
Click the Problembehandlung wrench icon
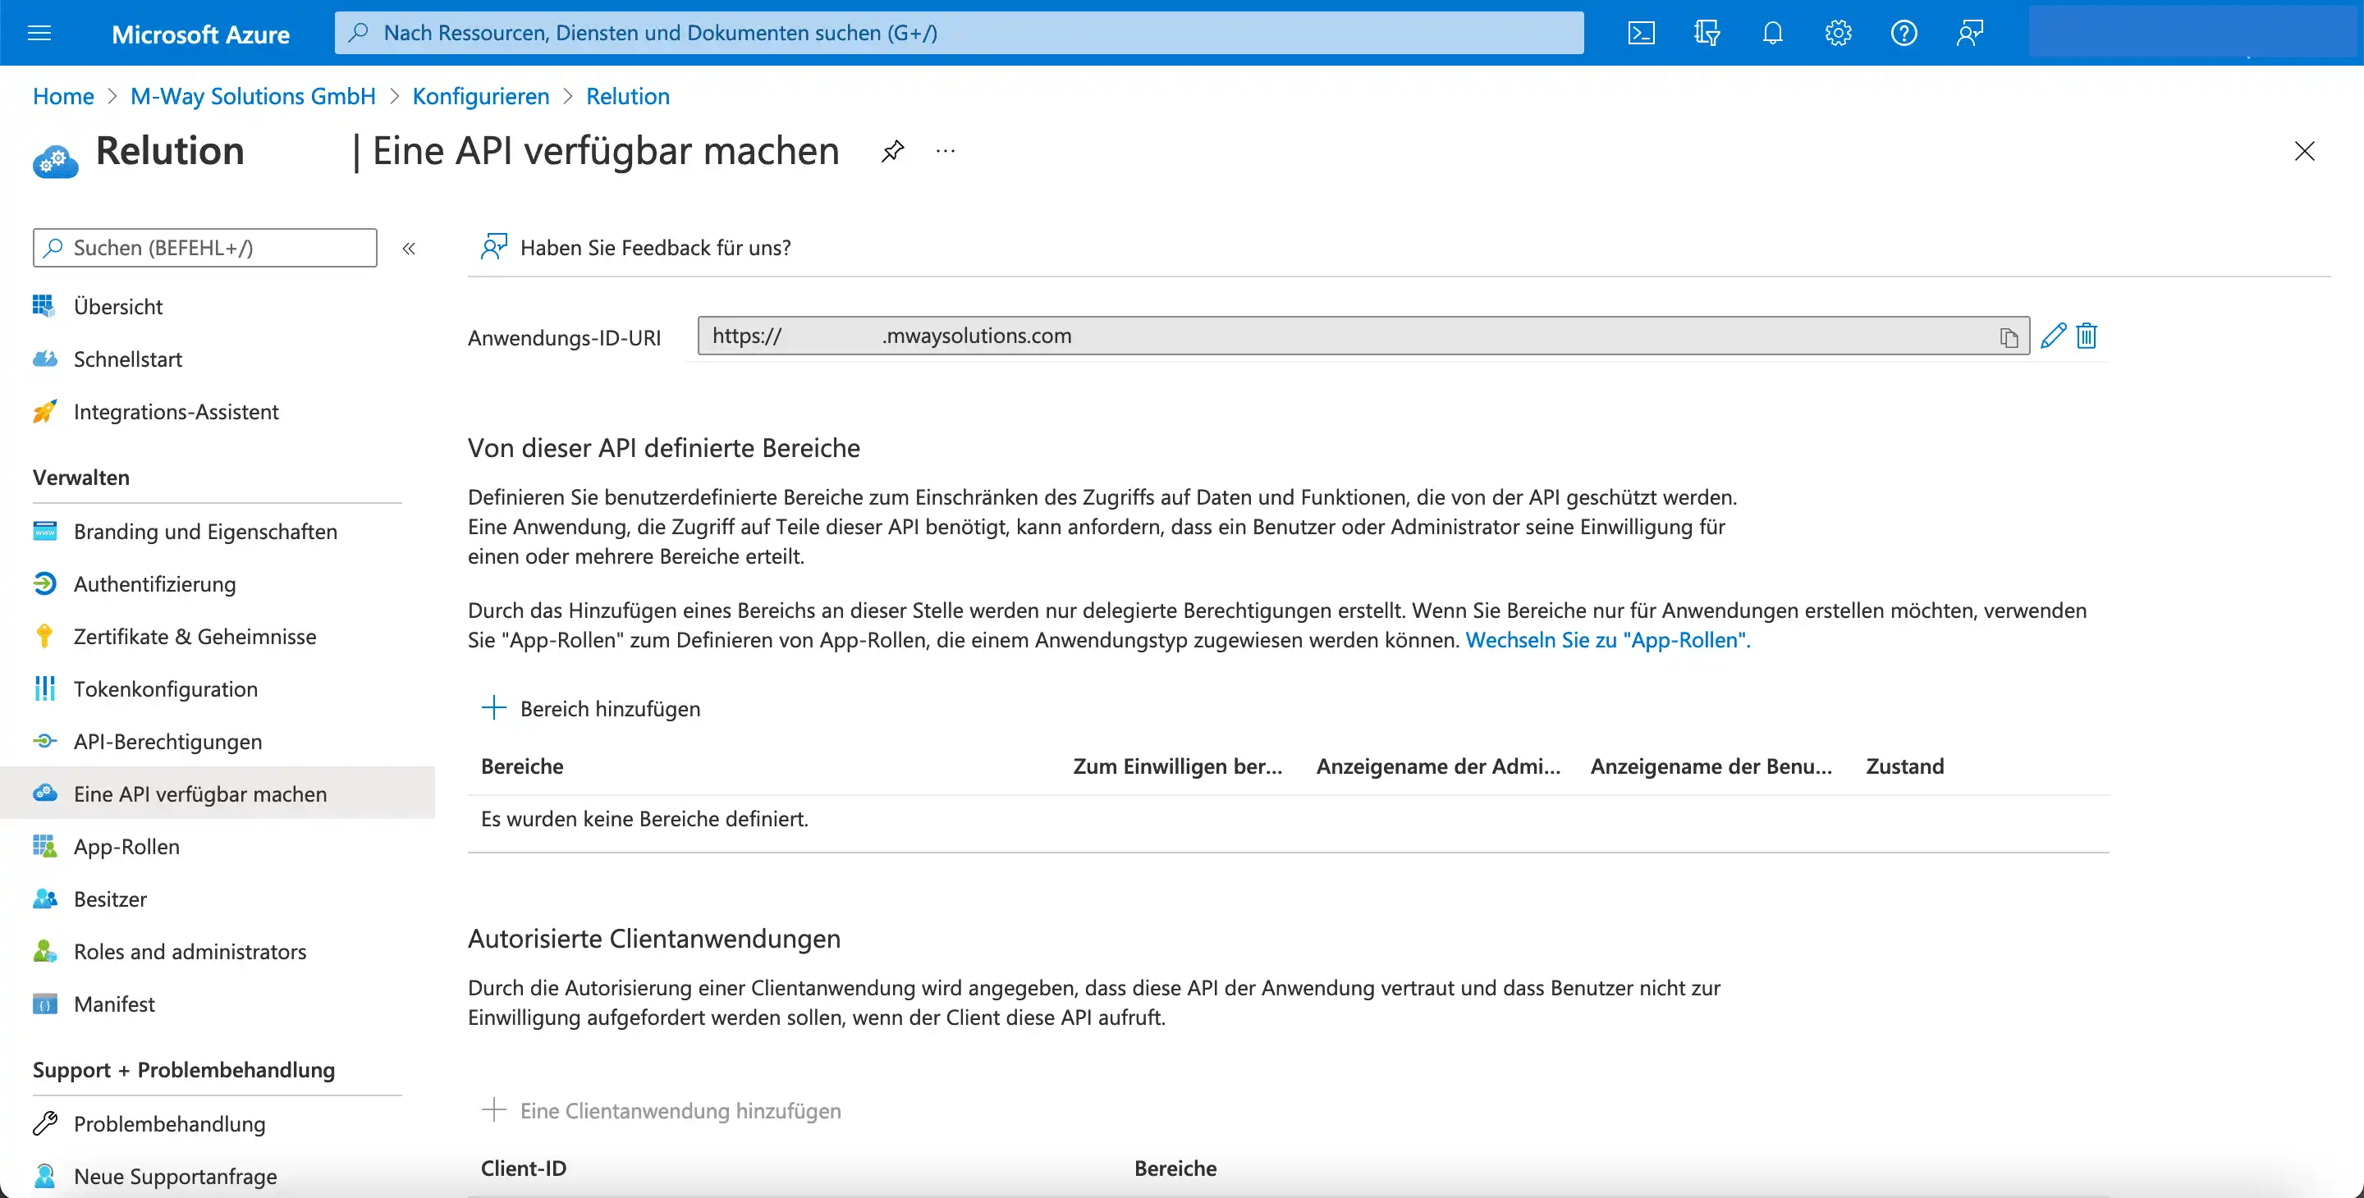click(x=44, y=1123)
